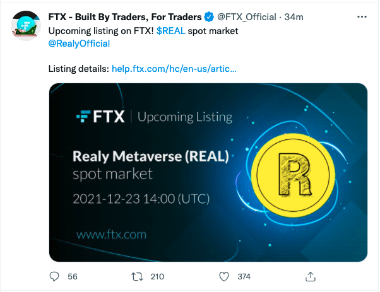Click the 374 likes count
Viewport: 380px width, 292px height.
(244, 276)
